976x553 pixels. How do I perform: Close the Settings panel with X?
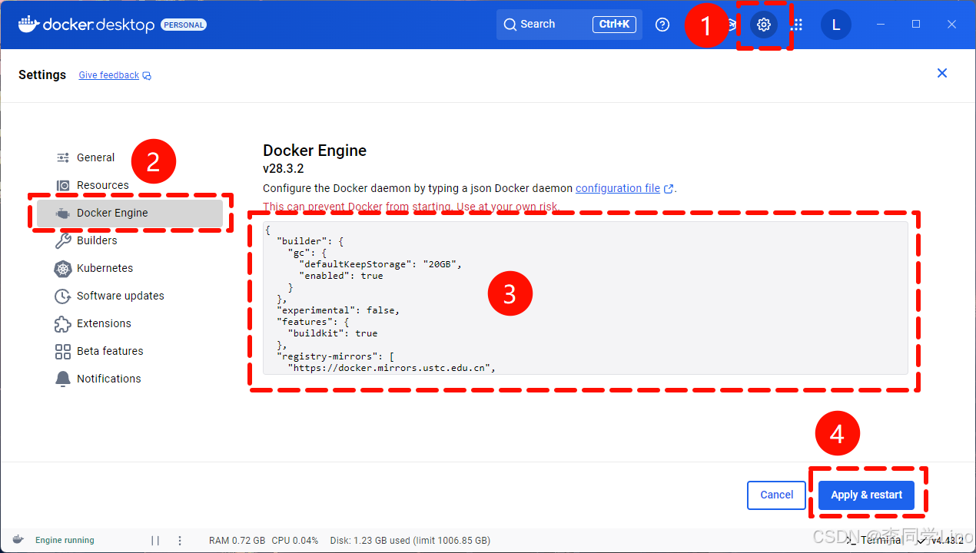[x=942, y=73]
